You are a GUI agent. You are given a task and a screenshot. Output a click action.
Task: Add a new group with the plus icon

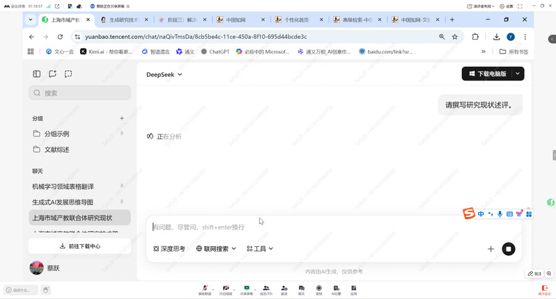pos(122,118)
